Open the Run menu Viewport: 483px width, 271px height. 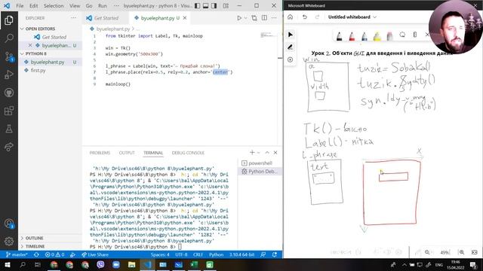pyautogui.click(x=103, y=5)
